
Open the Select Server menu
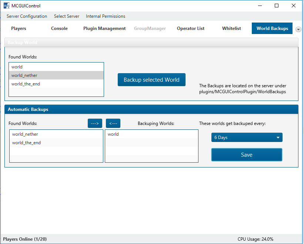(x=67, y=16)
